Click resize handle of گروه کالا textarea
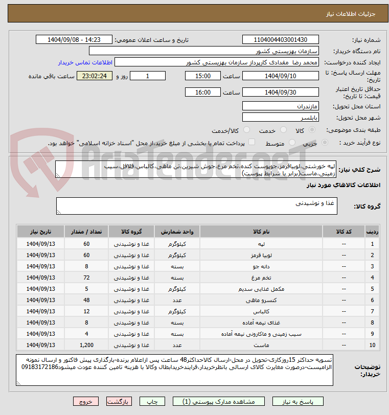The width and height of the screenshot is (389, 415). click(59, 212)
